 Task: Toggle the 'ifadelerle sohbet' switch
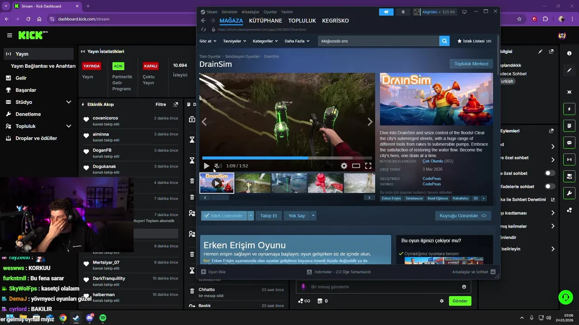click(550, 186)
